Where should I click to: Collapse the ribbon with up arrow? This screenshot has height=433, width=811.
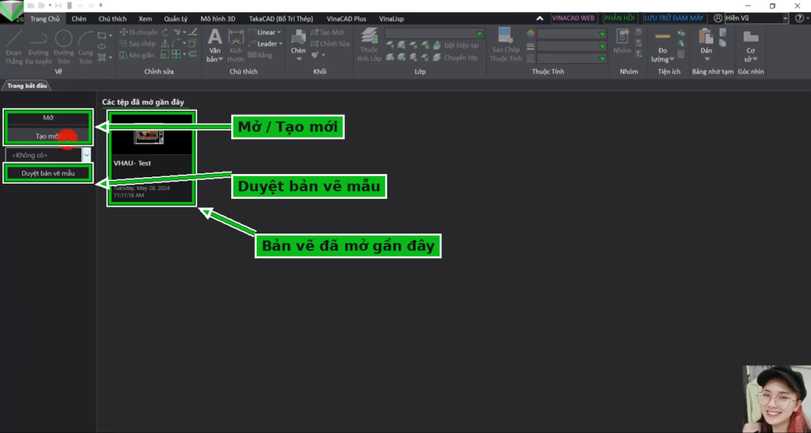pos(539,18)
